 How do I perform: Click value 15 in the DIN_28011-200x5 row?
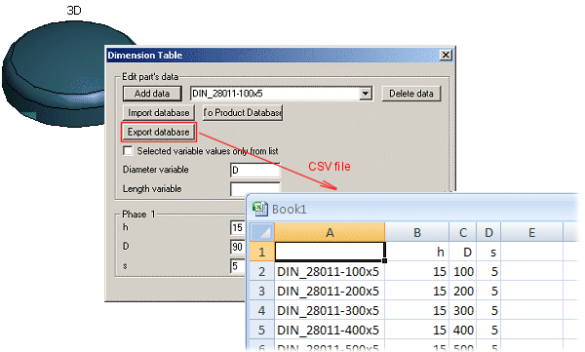[x=417, y=291]
